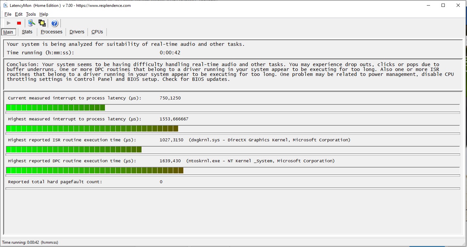
Task: Click the highest ISR execution time bar
Action: point(233,150)
